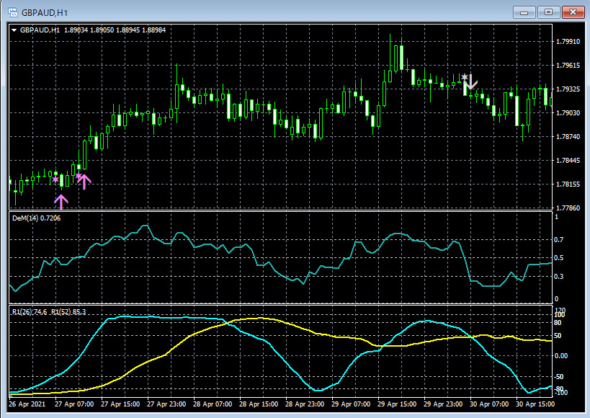This screenshot has height=418, width=590.
Task: Click the 0.7 level on DeMarker scale
Action: pos(558,239)
